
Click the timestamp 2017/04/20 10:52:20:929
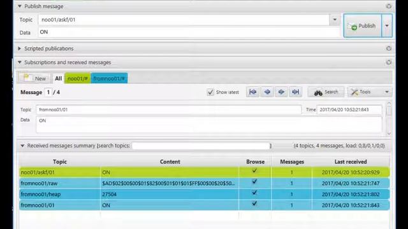coord(351,172)
